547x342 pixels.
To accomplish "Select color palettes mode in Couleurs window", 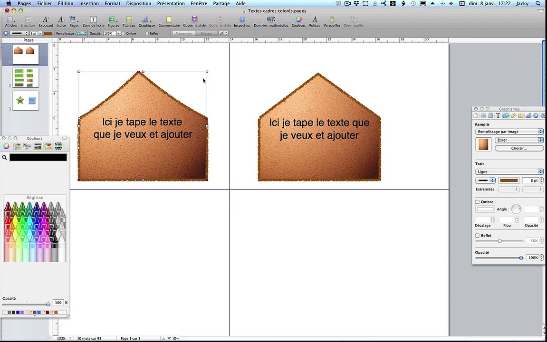I will (27, 146).
